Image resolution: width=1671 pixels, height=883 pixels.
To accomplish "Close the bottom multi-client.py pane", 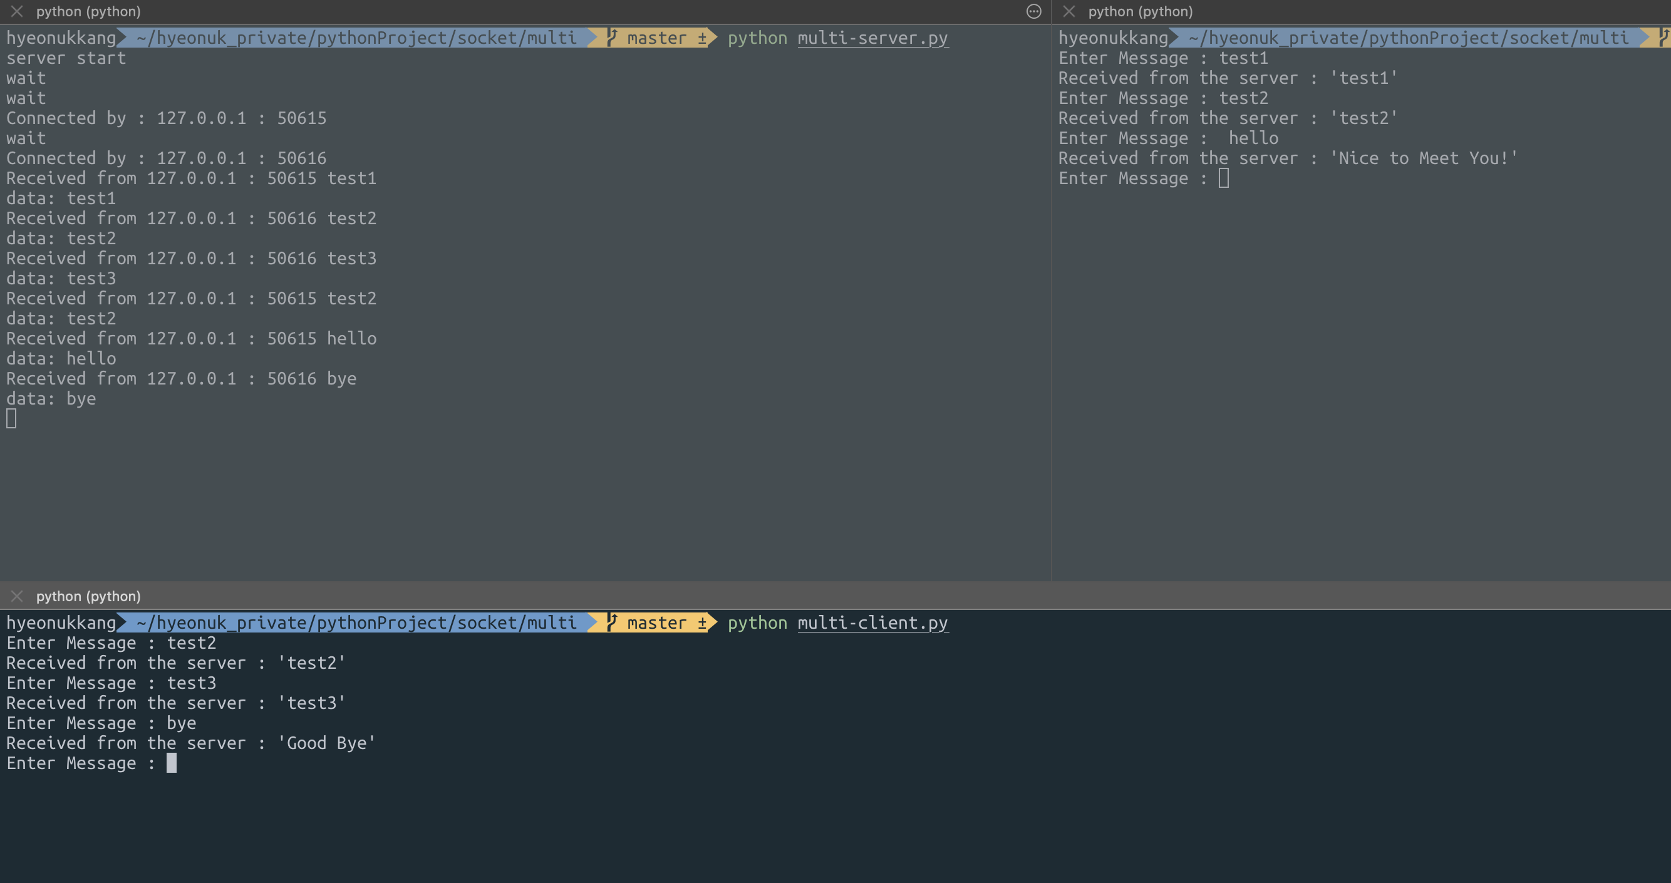I will pyautogui.click(x=18, y=596).
